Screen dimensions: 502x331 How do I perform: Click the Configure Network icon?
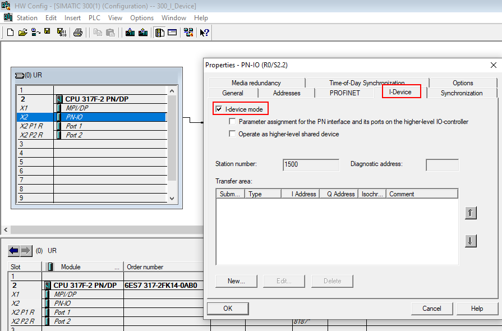coord(188,33)
